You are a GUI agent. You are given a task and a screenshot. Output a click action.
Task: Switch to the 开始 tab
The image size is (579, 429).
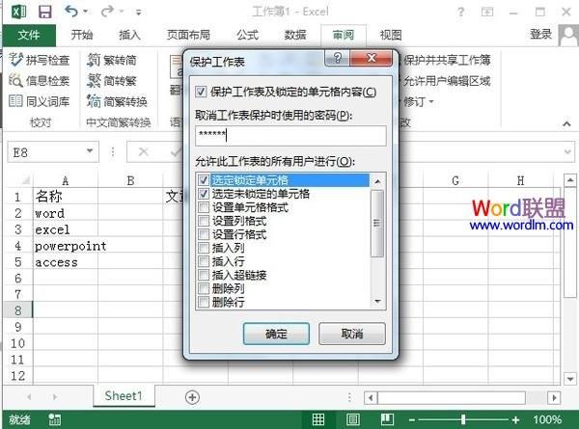(x=82, y=35)
